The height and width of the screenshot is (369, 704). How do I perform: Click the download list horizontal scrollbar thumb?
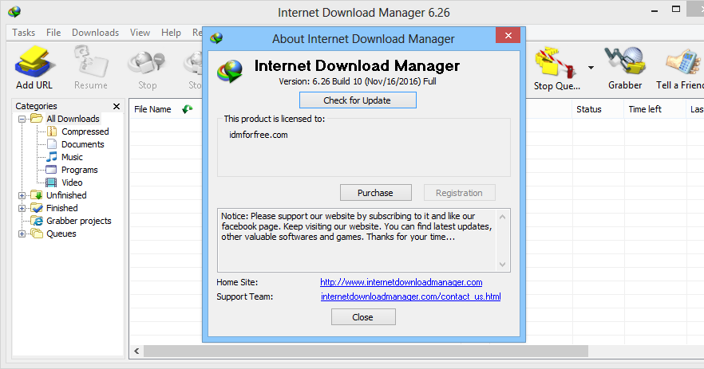[x=366, y=351]
